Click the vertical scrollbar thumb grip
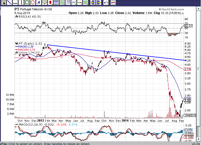This screenshot has height=145, width=201. point(198,69)
